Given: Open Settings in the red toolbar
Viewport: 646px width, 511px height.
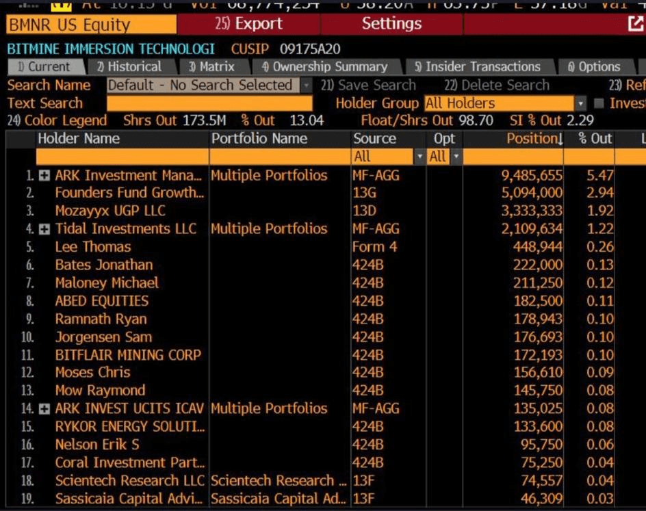Looking at the screenshot, I should coord(391,23).
